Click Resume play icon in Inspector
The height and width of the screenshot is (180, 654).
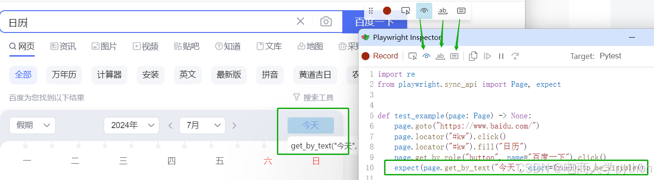click(x=487, y=56)
